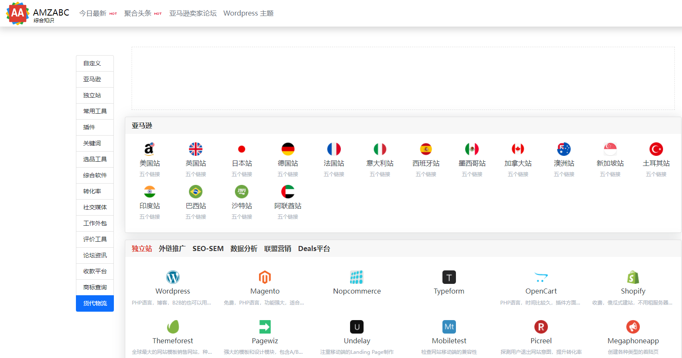Image resolution: width=682 pixels, height=358 pixels.
Task: Open the Mexico flag icon (墨西哥站)
Action: coord(472,149)
